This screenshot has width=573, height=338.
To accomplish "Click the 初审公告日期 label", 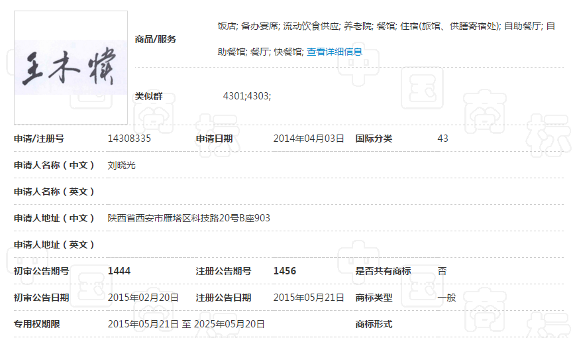I will [x=41, y=298].
